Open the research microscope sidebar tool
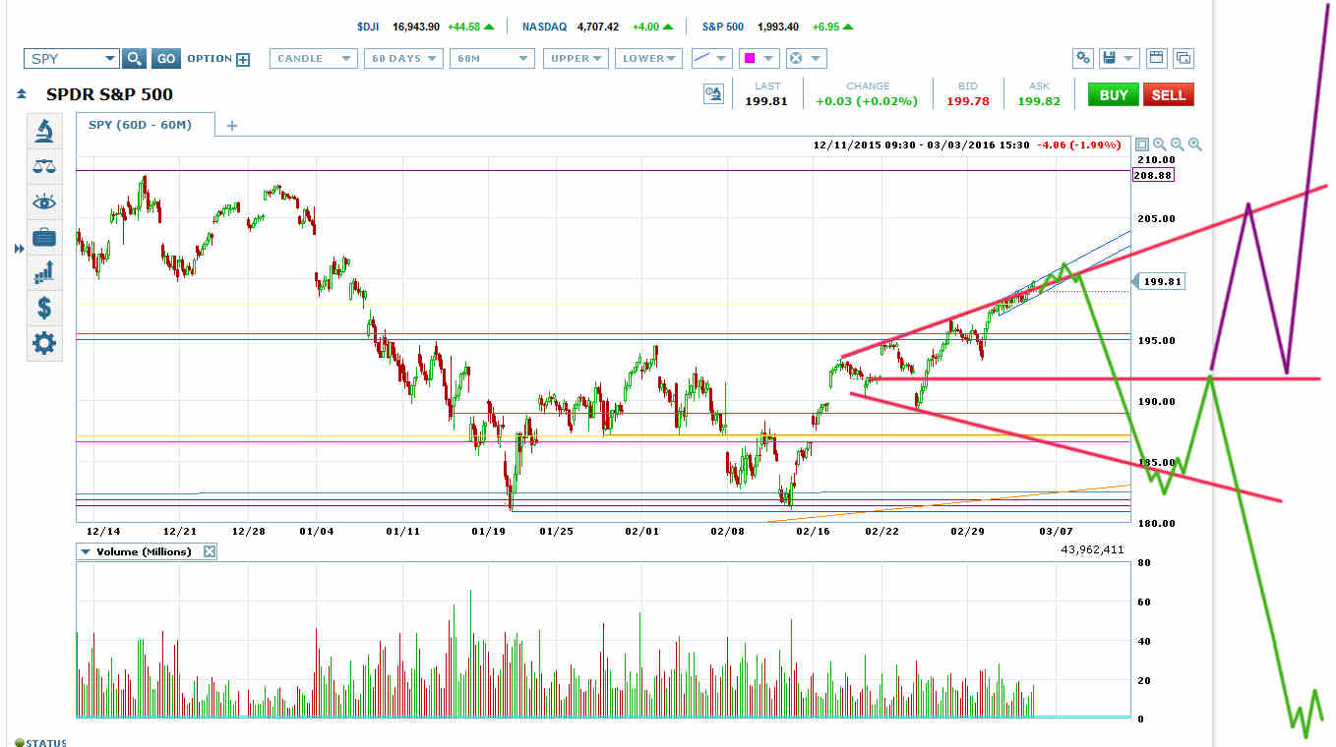1336x747 pixels. point(44,130)
